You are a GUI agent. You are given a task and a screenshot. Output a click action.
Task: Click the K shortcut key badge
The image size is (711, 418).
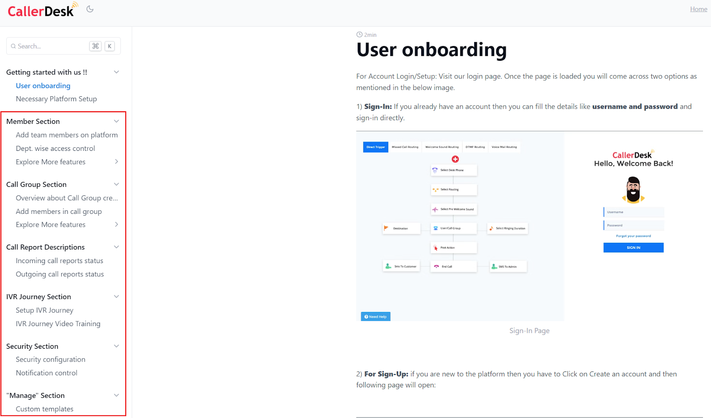click(x=110, y=46)
